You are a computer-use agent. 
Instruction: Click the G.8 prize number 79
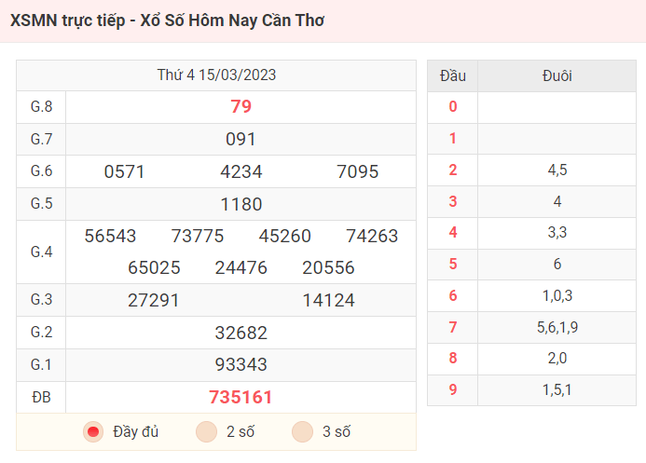click(241, 106)
